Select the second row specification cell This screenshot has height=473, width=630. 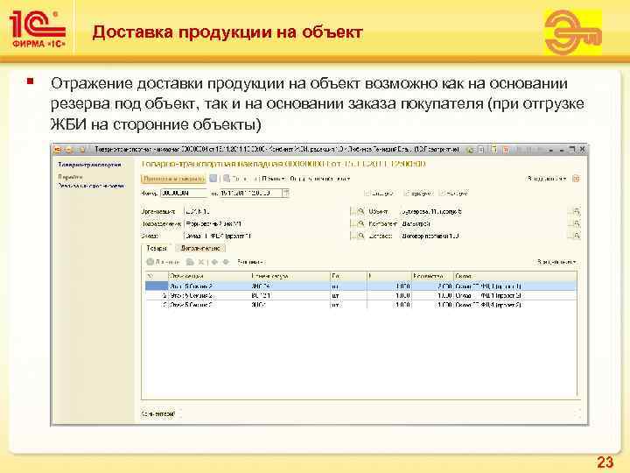coord(208,295)
